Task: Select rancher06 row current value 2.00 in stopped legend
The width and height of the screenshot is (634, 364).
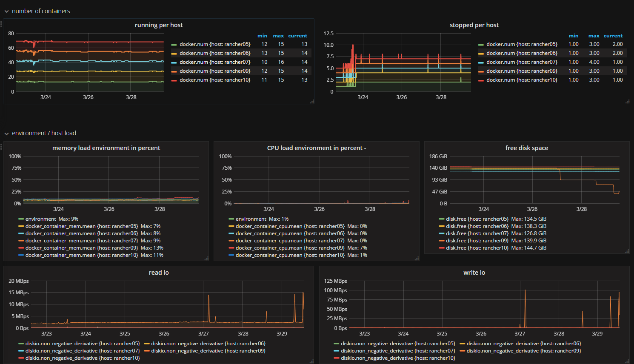Action: coord(617,53)
